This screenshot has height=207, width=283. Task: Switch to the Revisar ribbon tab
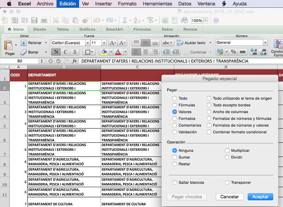pos(190,29)
